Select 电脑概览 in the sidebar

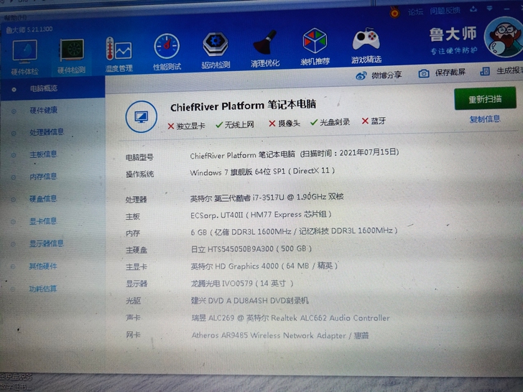[44, 88]
